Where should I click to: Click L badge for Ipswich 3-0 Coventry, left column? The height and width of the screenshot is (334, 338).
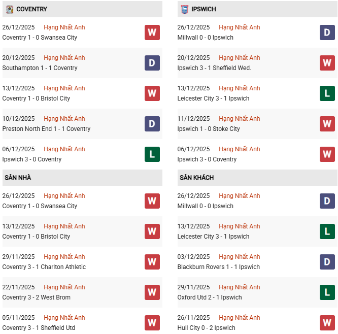tap(152, 154)
